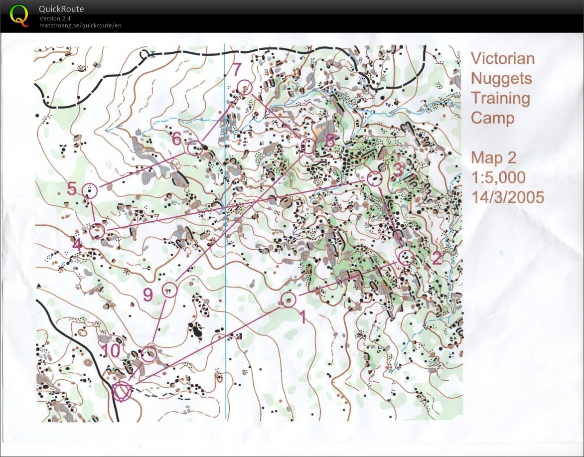Image resolution: width=584 pixels, height=457 pixels.
Task: Click control circle 9 on the map
Action: point(170,289)
